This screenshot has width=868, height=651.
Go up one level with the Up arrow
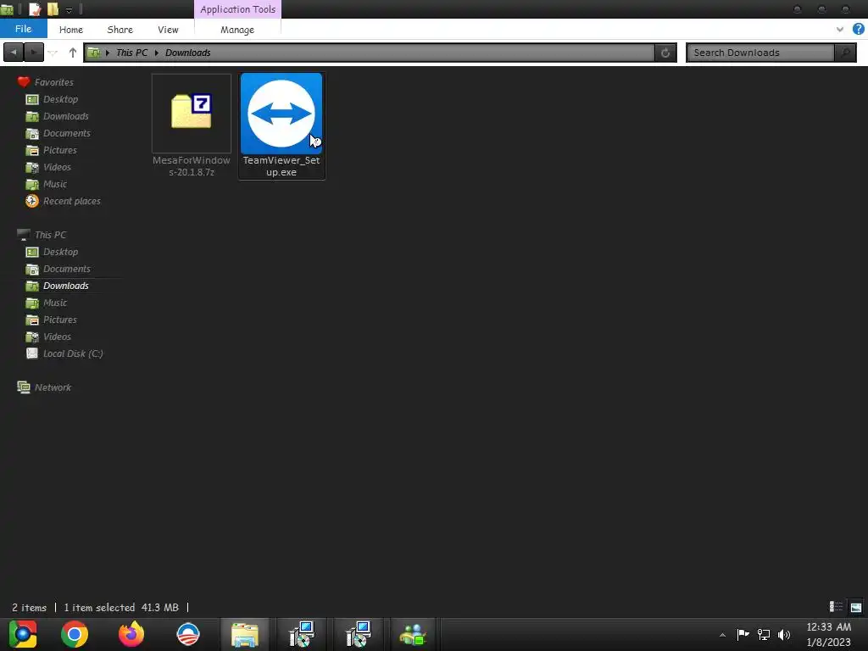point(73,53)
